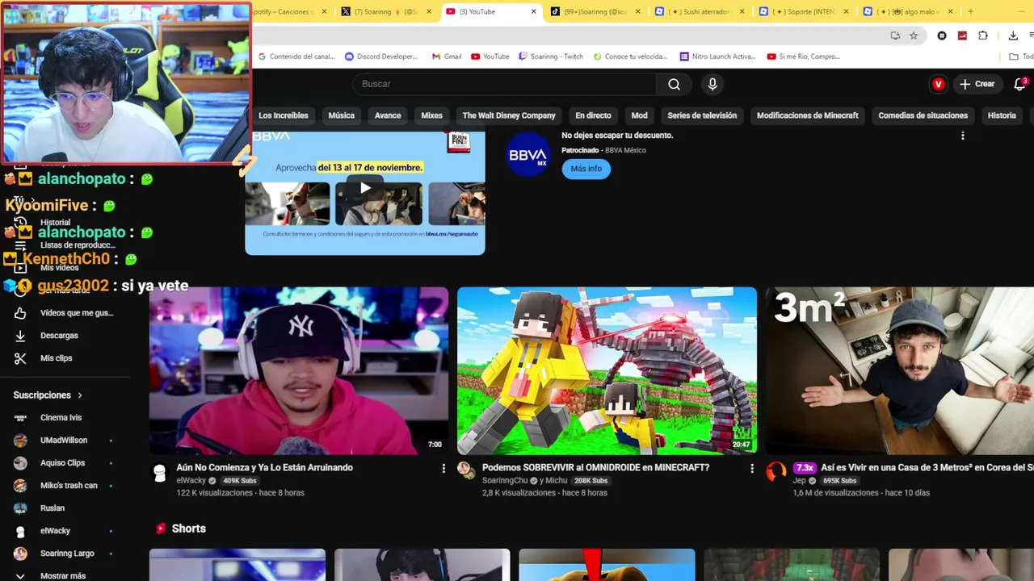Switch to the Soporte tab

tap(805, 11)
